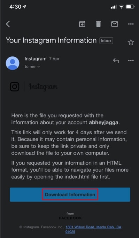
Task: Tap the Instagram sender name
Action: [x=36, y=59]
